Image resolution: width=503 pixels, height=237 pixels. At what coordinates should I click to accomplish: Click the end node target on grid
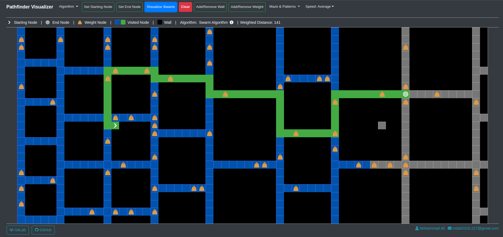406,94
